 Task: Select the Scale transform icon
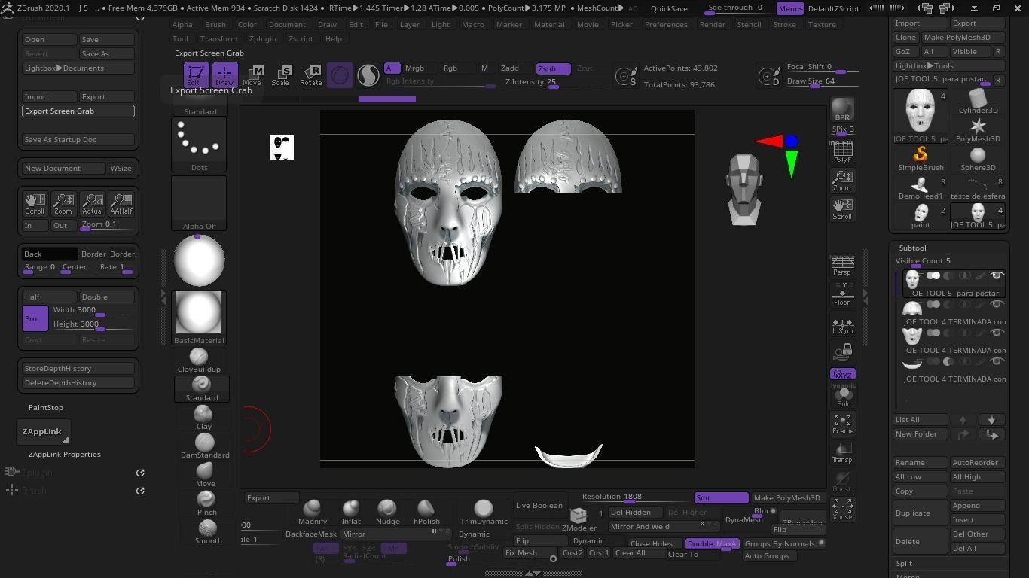click(x=281, y=75)
